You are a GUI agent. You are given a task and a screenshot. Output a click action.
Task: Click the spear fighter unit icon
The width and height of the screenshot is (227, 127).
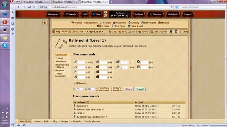coord(76,62)
